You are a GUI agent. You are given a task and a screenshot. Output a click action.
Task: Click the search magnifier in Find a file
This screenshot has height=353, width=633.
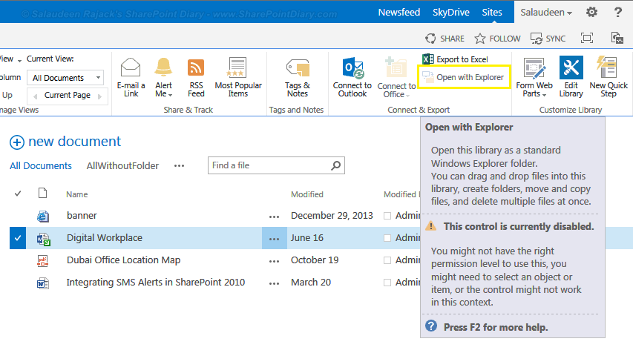click(335, 165)
